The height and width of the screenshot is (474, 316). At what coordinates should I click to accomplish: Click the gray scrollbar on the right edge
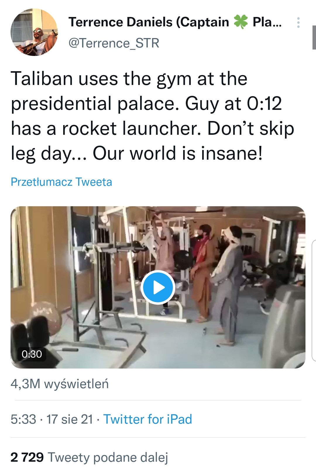click(314, 37)
